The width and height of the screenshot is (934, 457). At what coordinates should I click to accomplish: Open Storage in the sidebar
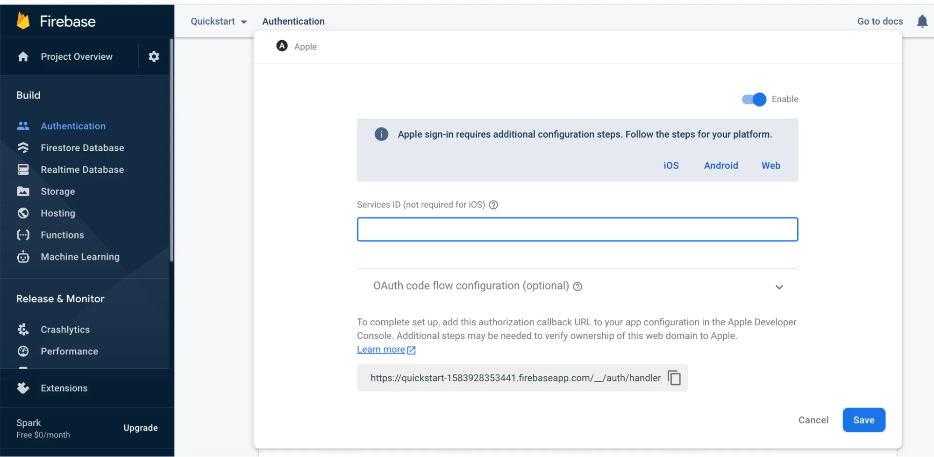57,191
